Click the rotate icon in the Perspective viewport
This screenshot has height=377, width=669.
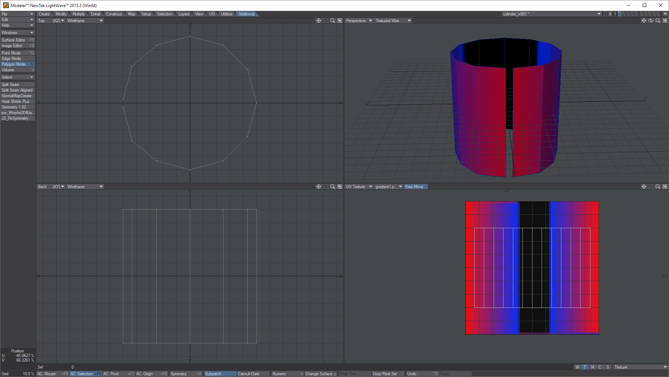click(651, 21)
